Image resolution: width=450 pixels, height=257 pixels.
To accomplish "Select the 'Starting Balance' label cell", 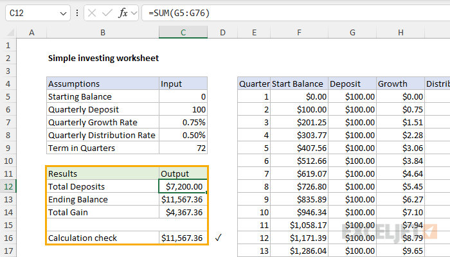I will pos(103,96).
